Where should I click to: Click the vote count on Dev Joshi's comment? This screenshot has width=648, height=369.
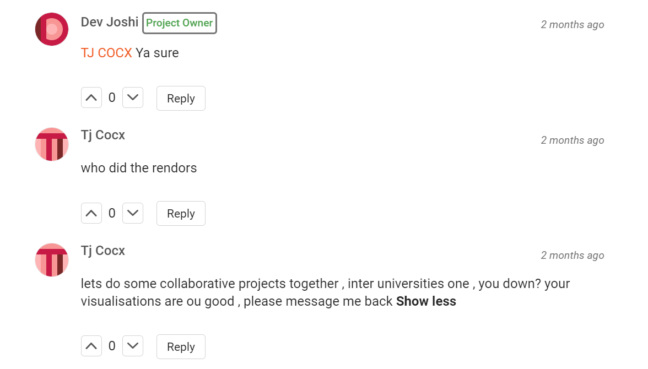point(112,98)
